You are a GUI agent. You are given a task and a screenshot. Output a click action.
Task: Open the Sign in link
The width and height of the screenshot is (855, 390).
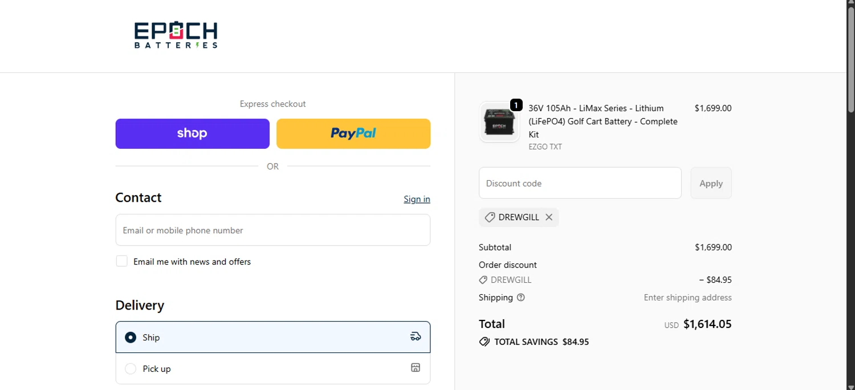tap(417, 199)
